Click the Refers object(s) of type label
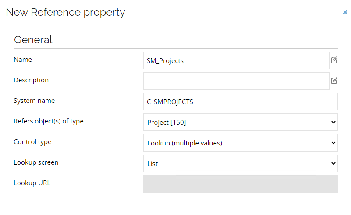351x215 pixels. click(49, 121)
